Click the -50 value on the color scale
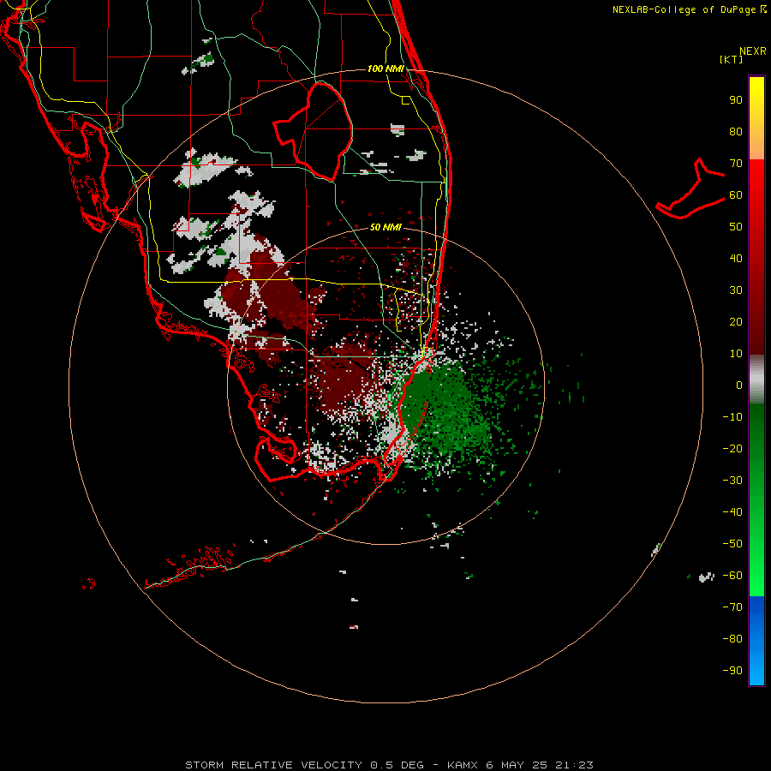Image resolution: width=771 pixels, height=771 pixels. [732, 544]
